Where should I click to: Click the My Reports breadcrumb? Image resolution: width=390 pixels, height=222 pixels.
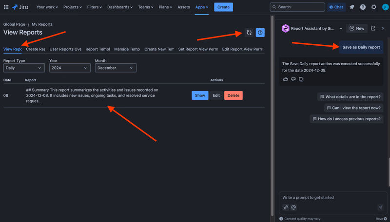pos(42,24)
